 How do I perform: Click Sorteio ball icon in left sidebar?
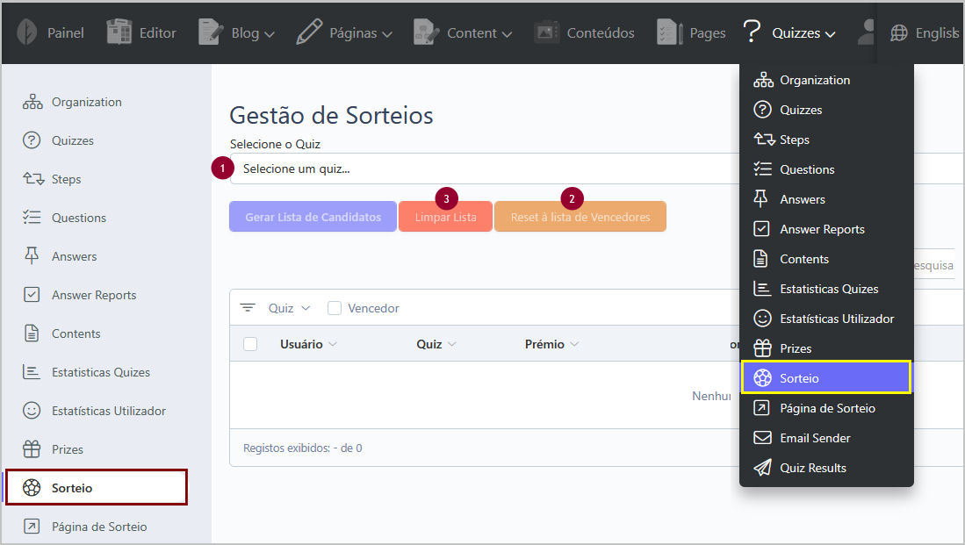coord(32,488)
